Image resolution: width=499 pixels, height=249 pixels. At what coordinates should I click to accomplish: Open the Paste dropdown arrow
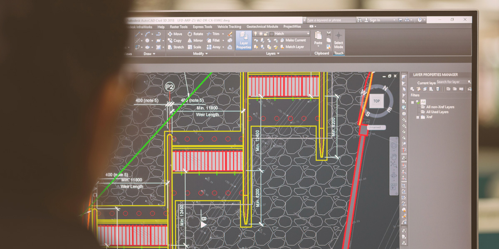click(x=318, y=47)
